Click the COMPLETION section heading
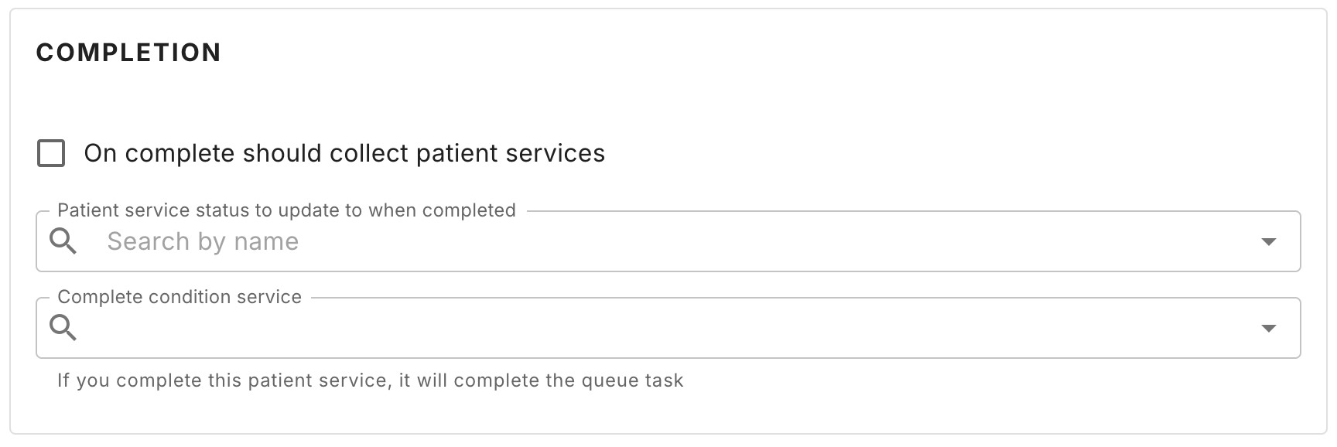The height and width of the screenshot is (447, 1337). tap(128, 53)
